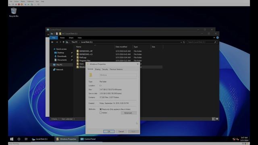Click Explorer quick access toolbar properties icon
The width and height of the screenshot is (258, 145).
click(x=56, y=34)
